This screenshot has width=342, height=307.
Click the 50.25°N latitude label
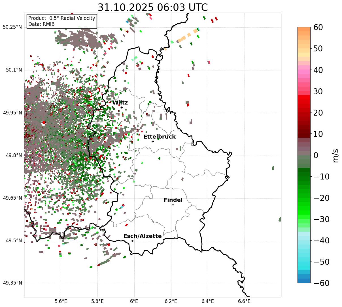(x=12, y=27)
